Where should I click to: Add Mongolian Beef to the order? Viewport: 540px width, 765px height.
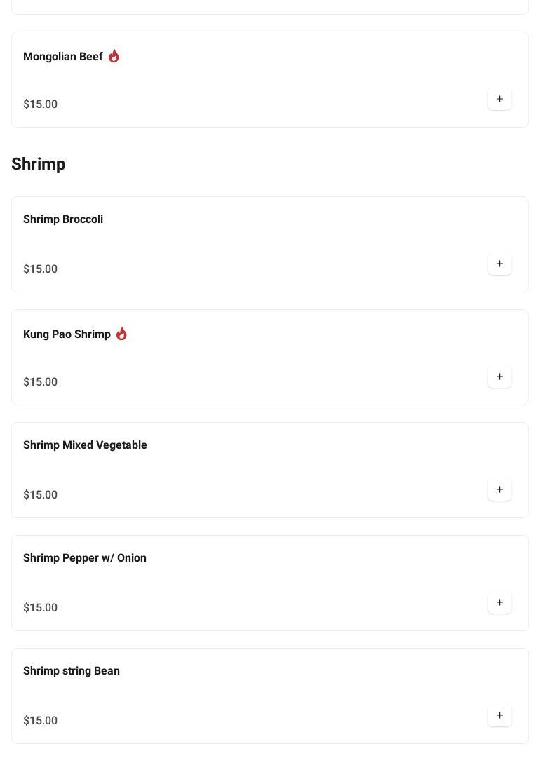[x=499, y=99]
